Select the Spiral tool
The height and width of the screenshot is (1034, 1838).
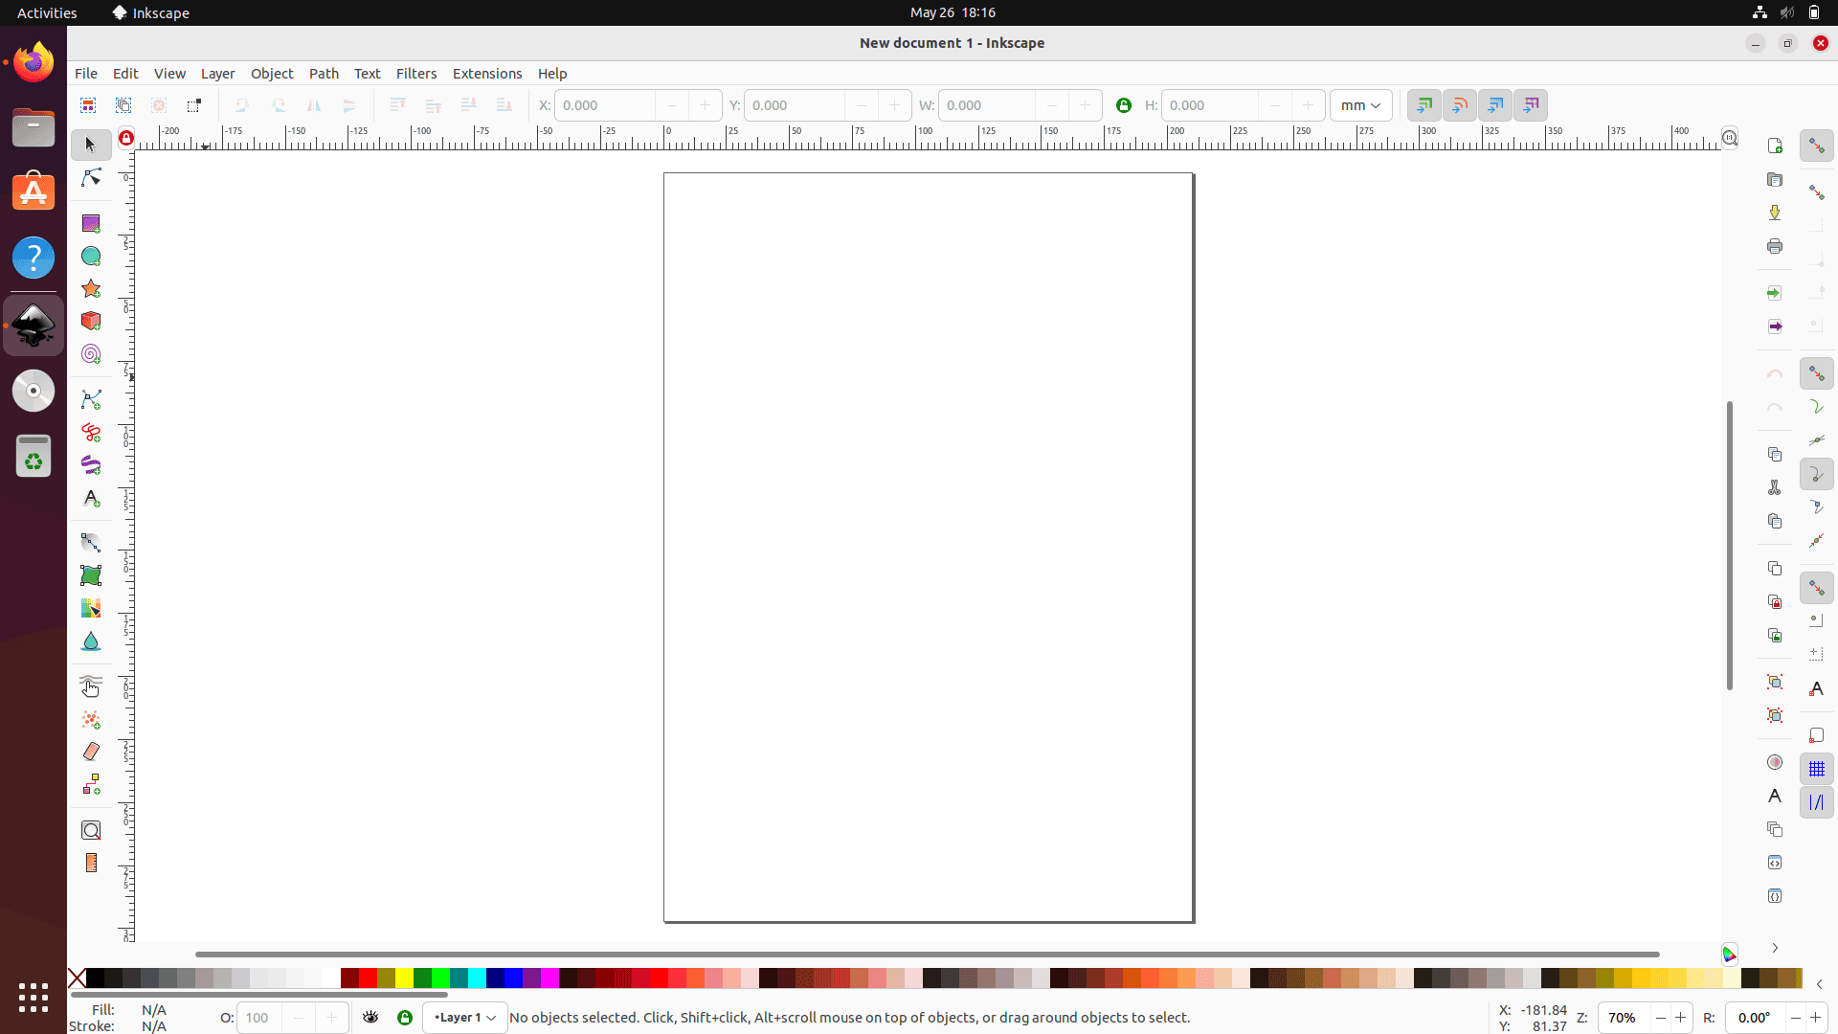[90, 353]
